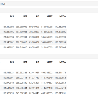
Task: Select the IBM header above 257.292328
Action: [25, 62]
